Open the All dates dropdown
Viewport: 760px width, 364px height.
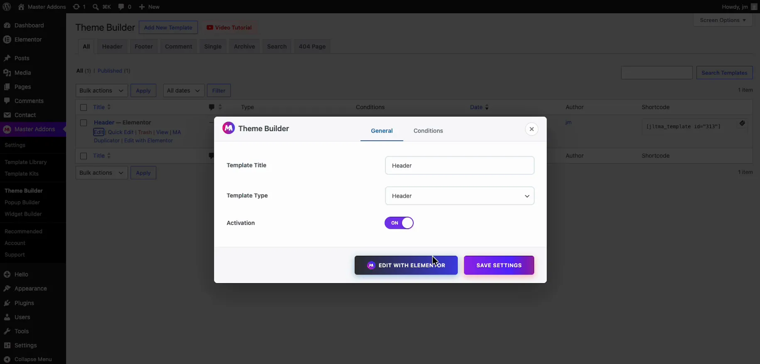pos(184,90)
